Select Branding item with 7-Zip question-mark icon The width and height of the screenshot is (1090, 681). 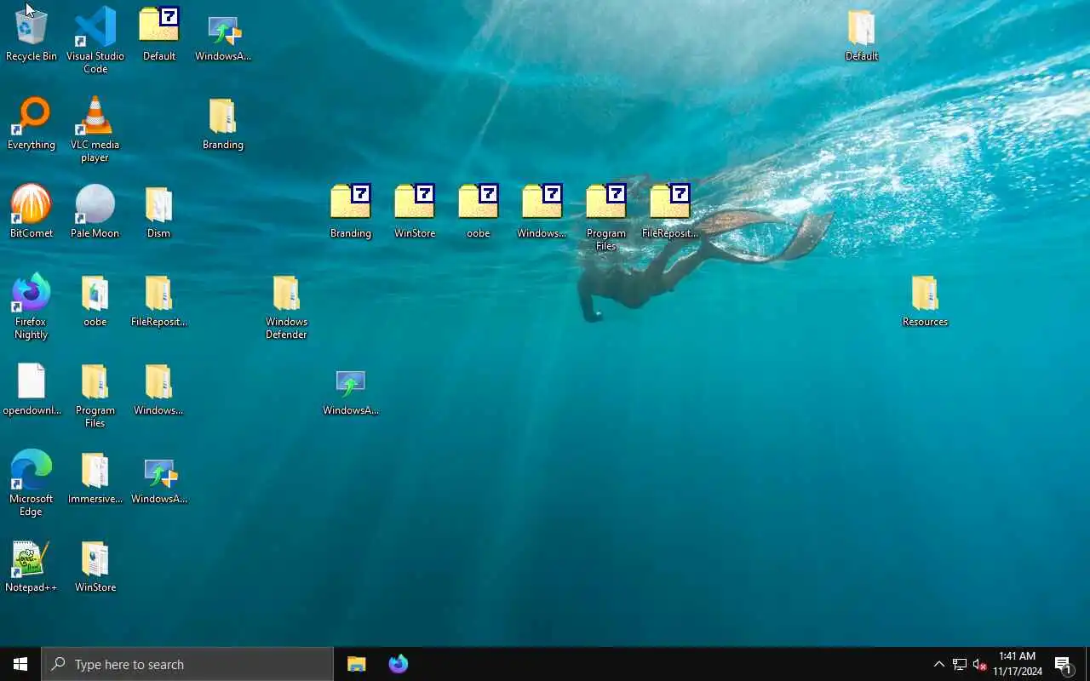coord(351,211)
